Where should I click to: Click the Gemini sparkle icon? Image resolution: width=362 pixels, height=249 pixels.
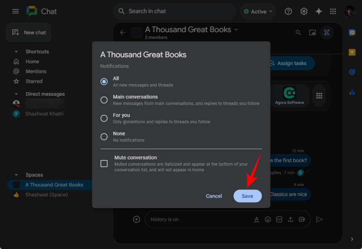[x=319, y=11]
